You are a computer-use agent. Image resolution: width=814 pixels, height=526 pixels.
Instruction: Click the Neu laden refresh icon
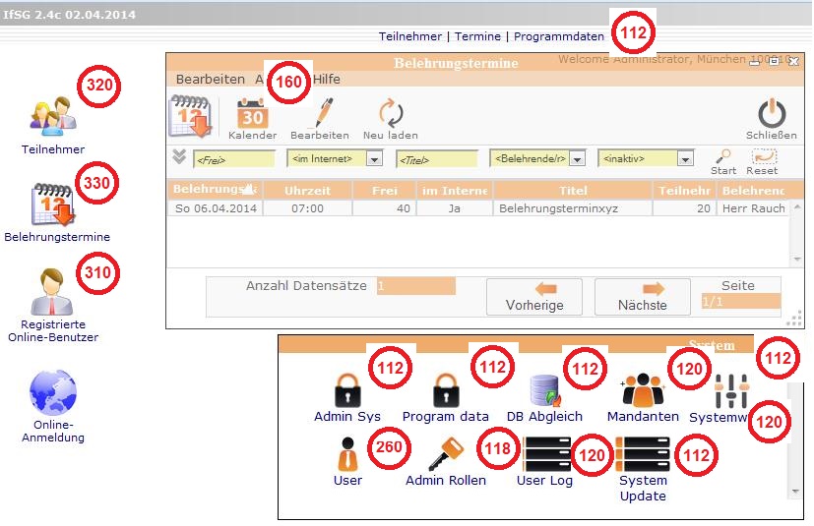(x=390, y=114)
